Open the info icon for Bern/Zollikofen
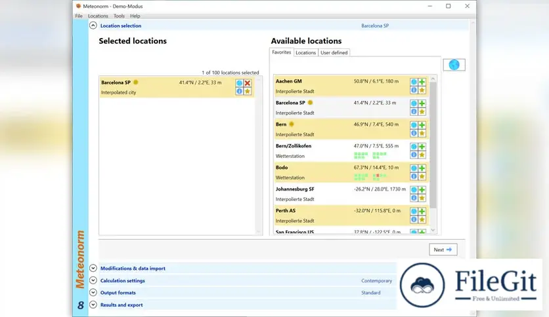Screen dimensions: 549x317 point(414,155)
